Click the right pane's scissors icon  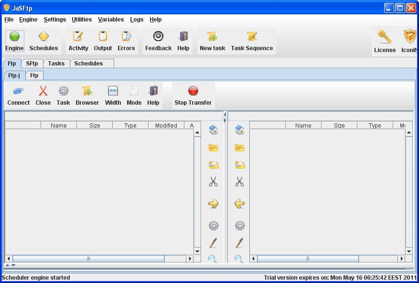(x=239, y=182)
